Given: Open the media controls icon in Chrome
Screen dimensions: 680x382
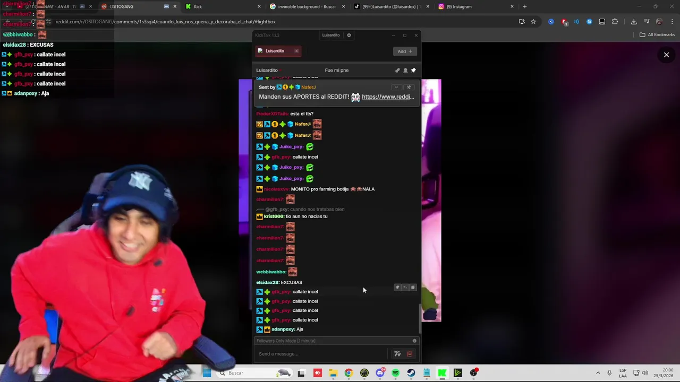Looking at the screenshot, I should (647, 22).
